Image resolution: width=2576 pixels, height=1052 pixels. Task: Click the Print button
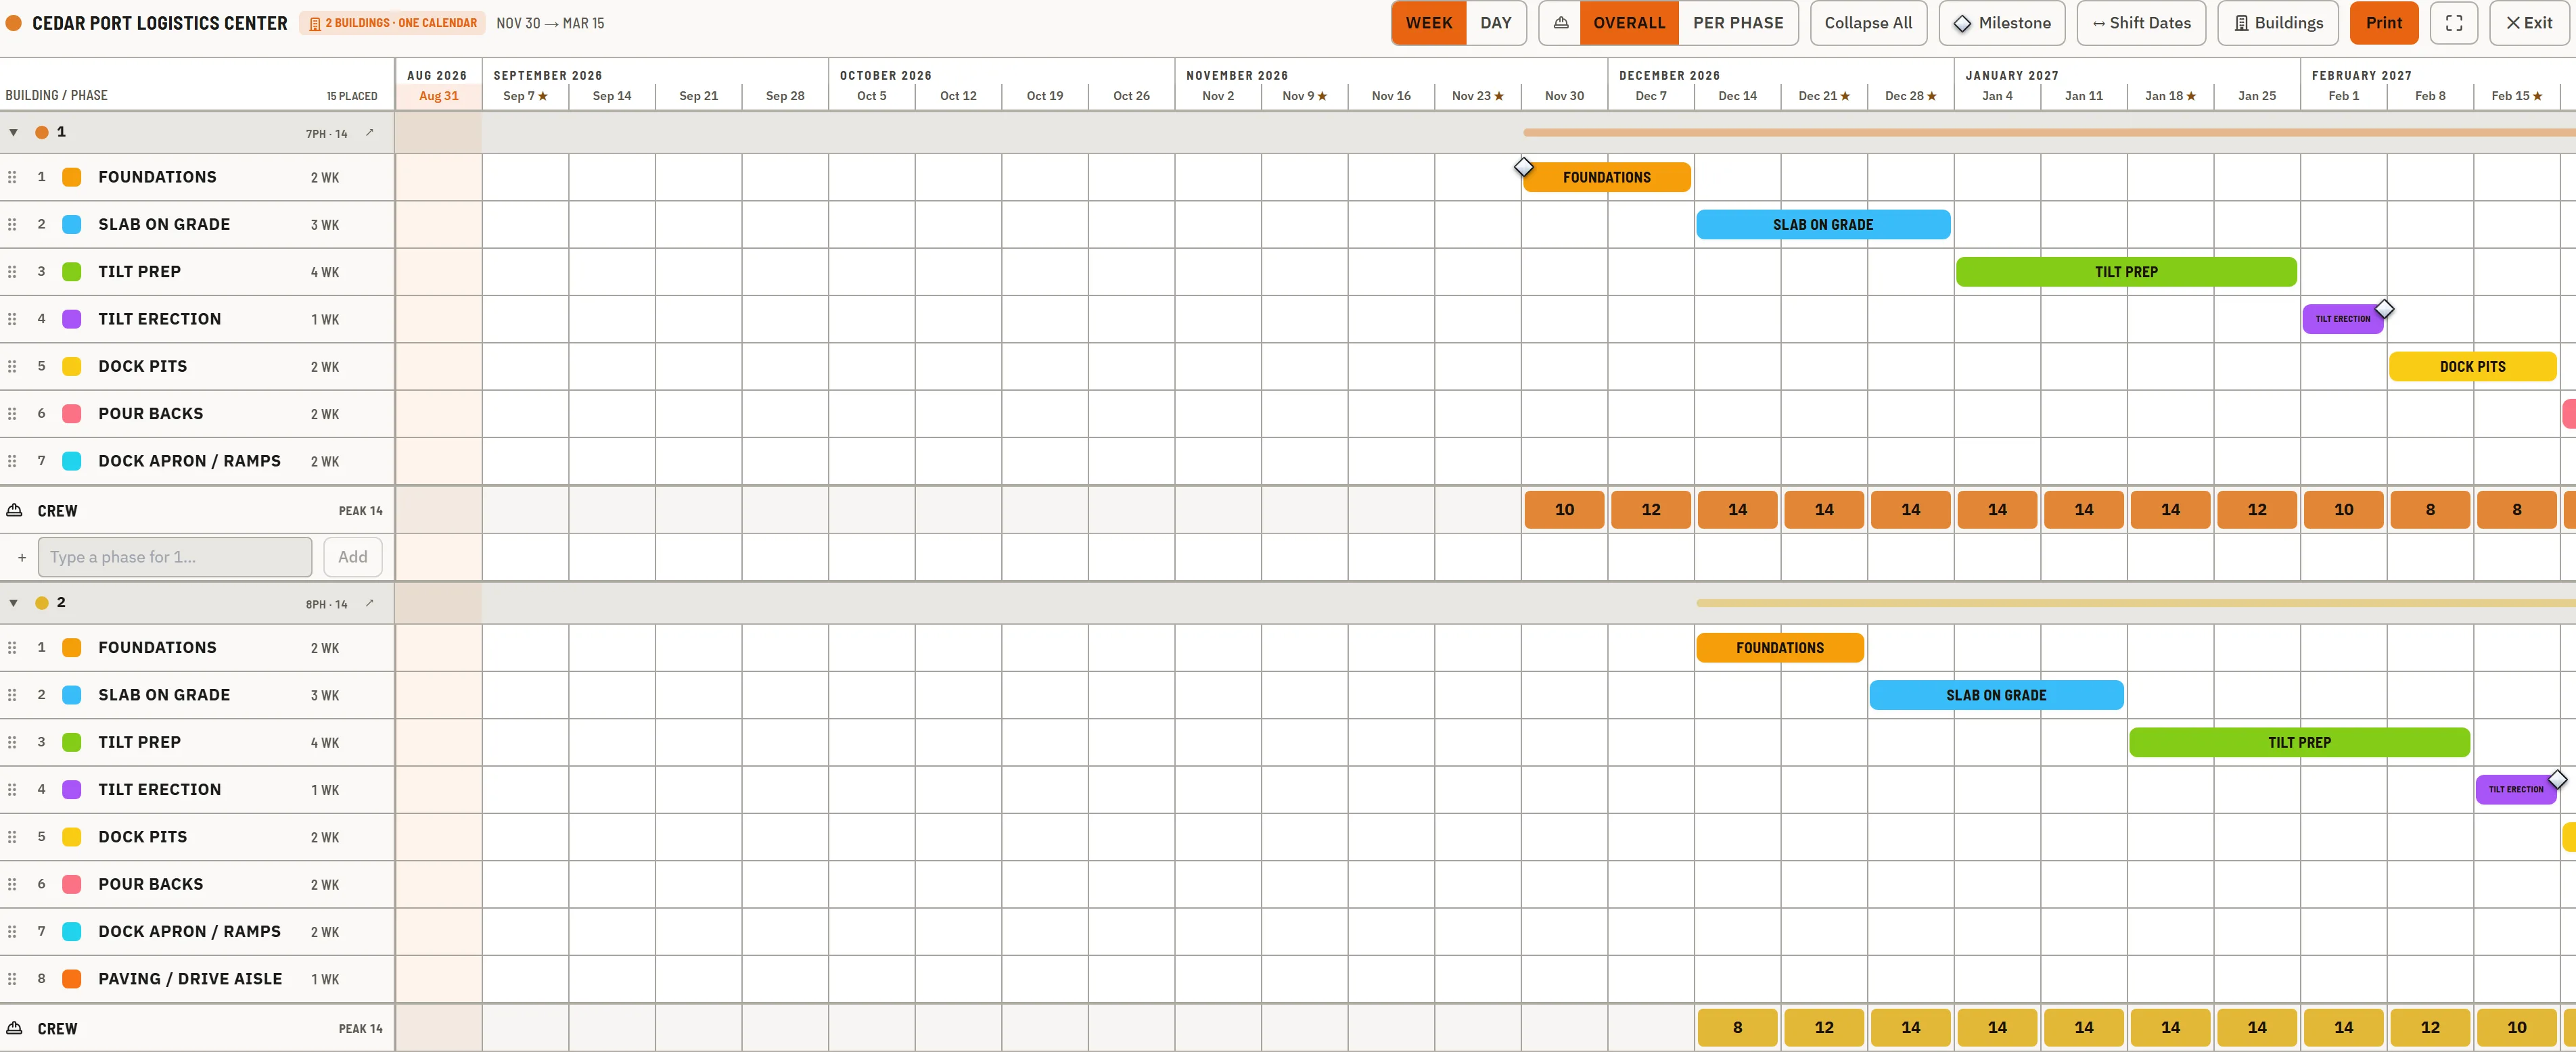pos(2383,23)
